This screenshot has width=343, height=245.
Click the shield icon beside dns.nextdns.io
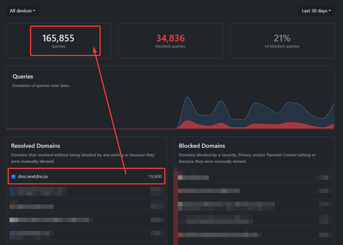[14, 177]
